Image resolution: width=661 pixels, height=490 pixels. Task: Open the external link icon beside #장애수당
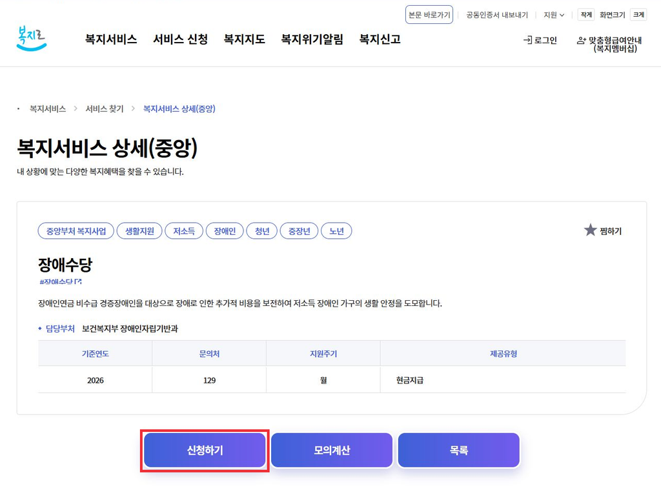coord(78,281)
